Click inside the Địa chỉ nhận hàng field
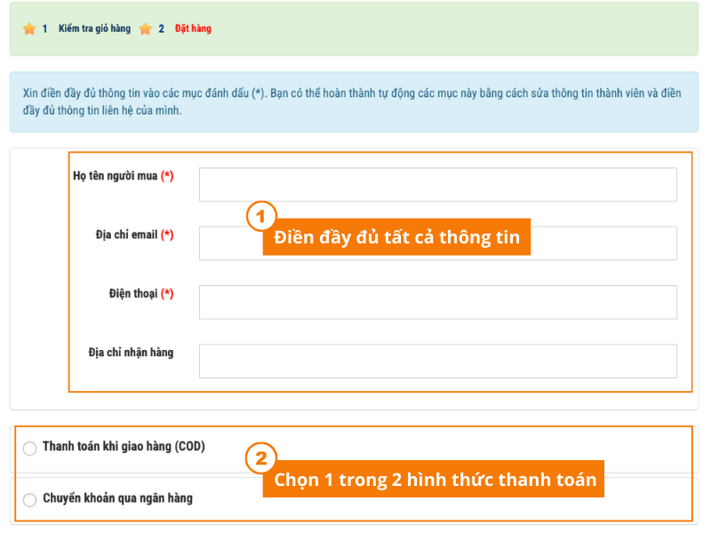The image size is (711, 533). (x=437, y=360)
